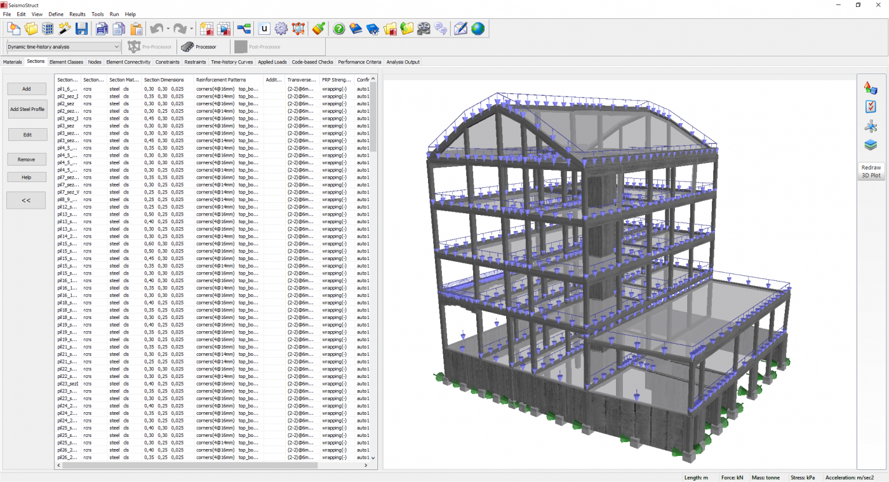Open the Redo history dropdown arrow

point(191,29)
